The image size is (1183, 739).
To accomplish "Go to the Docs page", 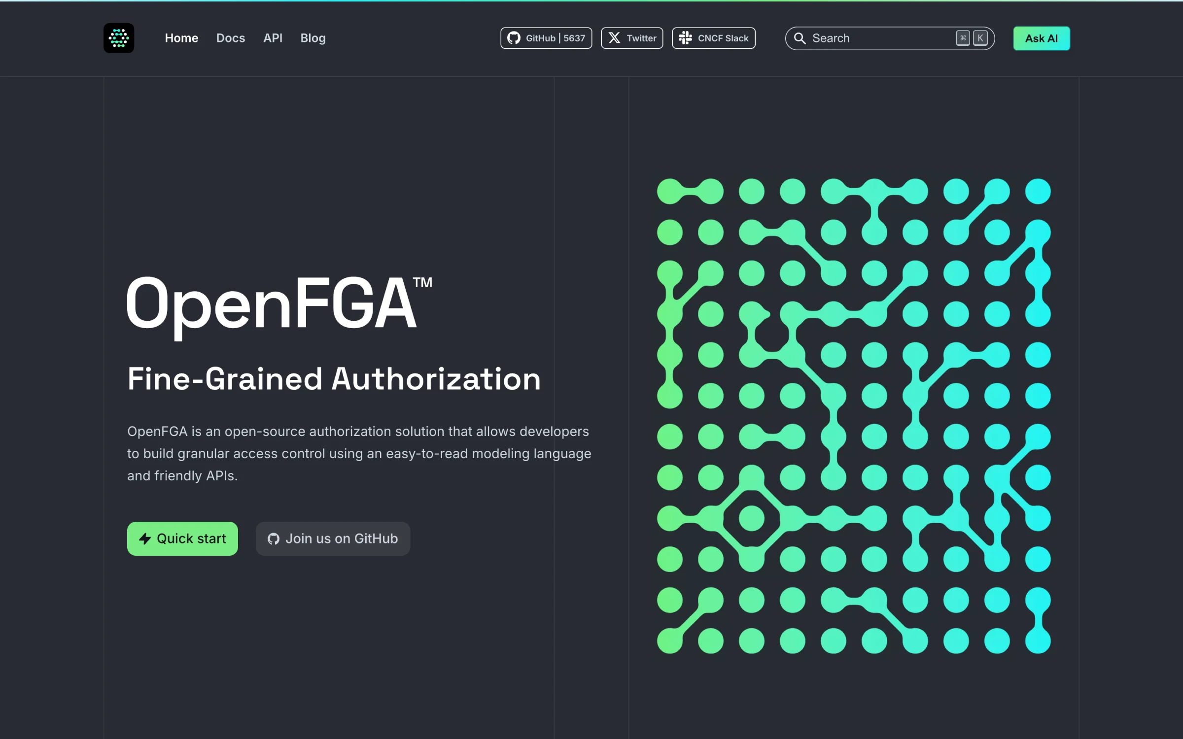I will (231, 38).
